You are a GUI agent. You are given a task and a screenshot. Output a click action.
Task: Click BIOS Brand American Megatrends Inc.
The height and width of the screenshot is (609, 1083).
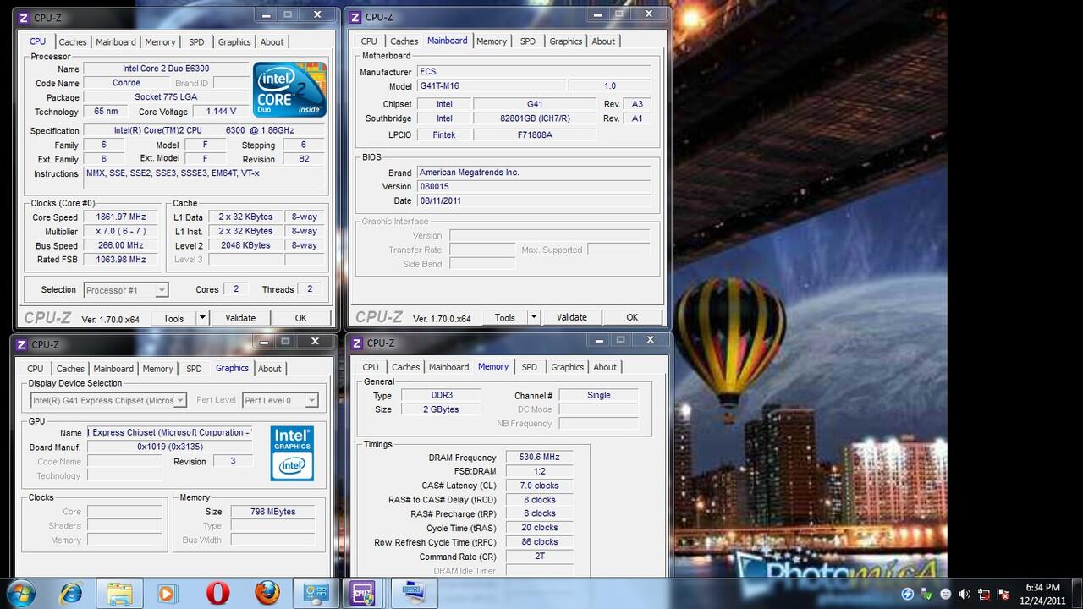[534, 173]
